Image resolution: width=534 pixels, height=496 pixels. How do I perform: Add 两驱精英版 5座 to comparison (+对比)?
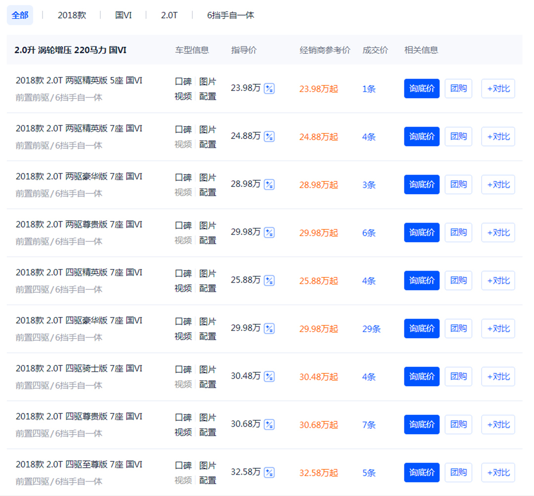point(498,89)
